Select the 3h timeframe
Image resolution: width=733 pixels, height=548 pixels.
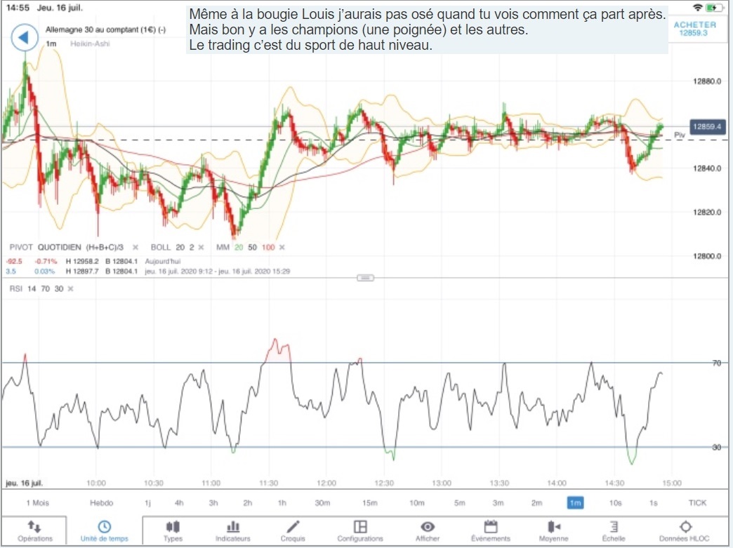tap(213, 502)
